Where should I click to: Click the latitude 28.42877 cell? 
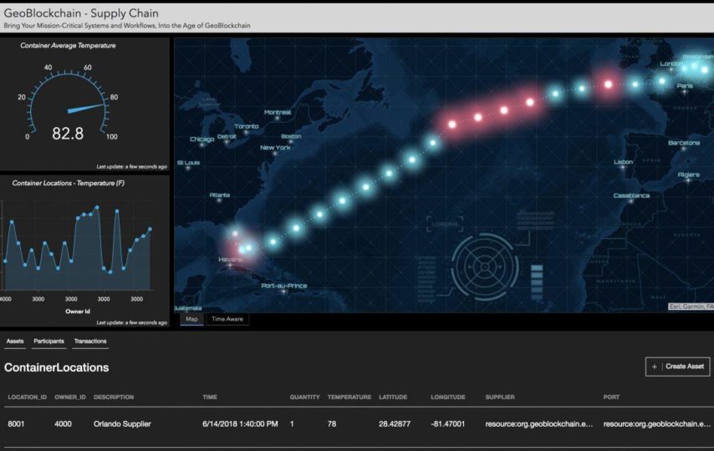tap(395, 424)
